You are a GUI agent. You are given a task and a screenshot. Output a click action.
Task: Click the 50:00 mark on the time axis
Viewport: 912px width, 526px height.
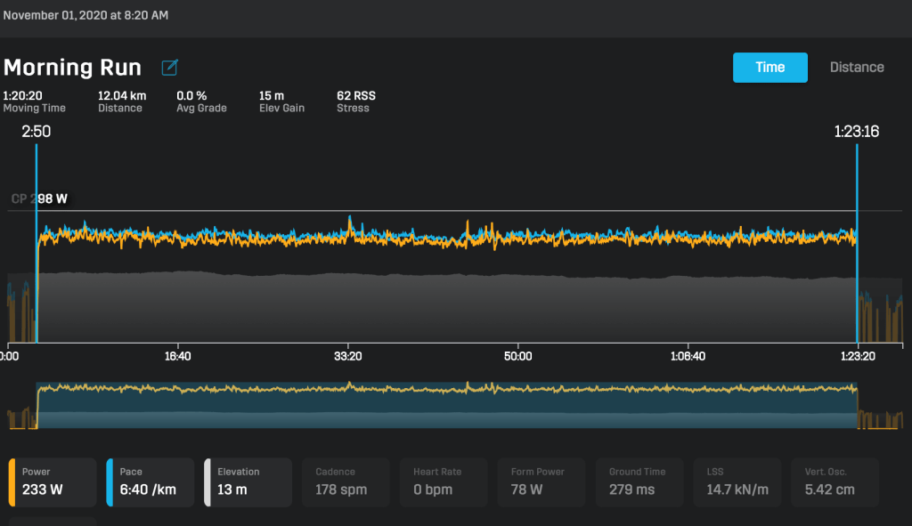pyautogui.click(x=517, y=355)
